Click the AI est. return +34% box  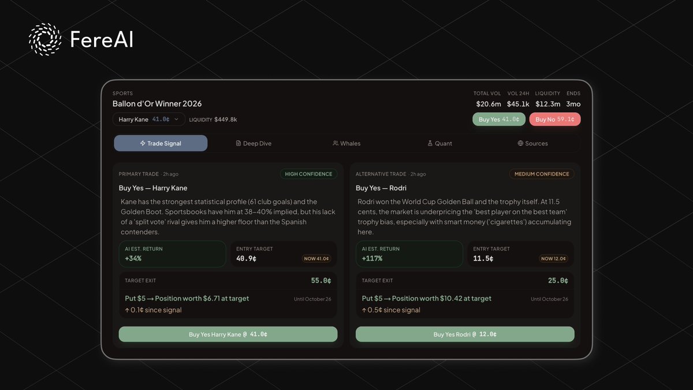point(172,254)
